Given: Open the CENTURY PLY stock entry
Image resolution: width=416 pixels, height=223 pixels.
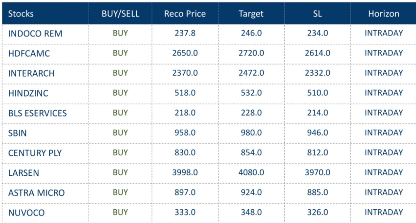Looking at the screenshot, I should [x=35, y=153].
